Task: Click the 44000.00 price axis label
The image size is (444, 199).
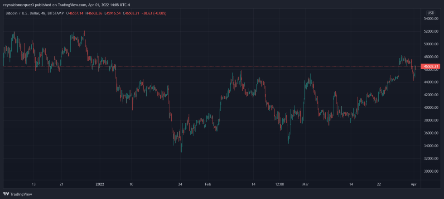Action: tap(431, 82)
